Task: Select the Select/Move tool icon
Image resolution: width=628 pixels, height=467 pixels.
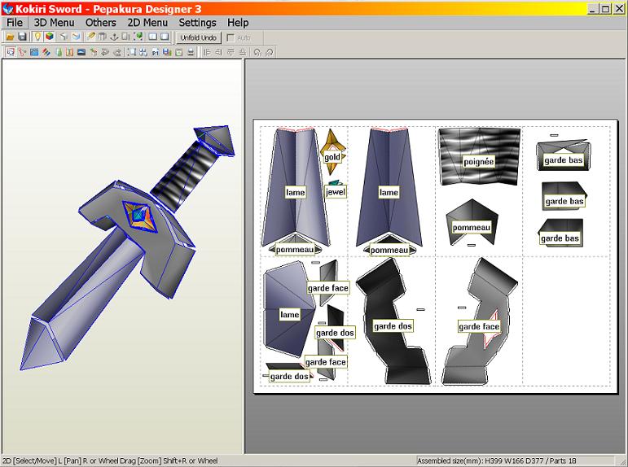Action: coord(11,52)
